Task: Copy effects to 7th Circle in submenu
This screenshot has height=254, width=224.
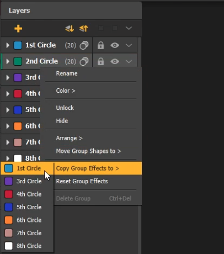Action: (27, 233)
